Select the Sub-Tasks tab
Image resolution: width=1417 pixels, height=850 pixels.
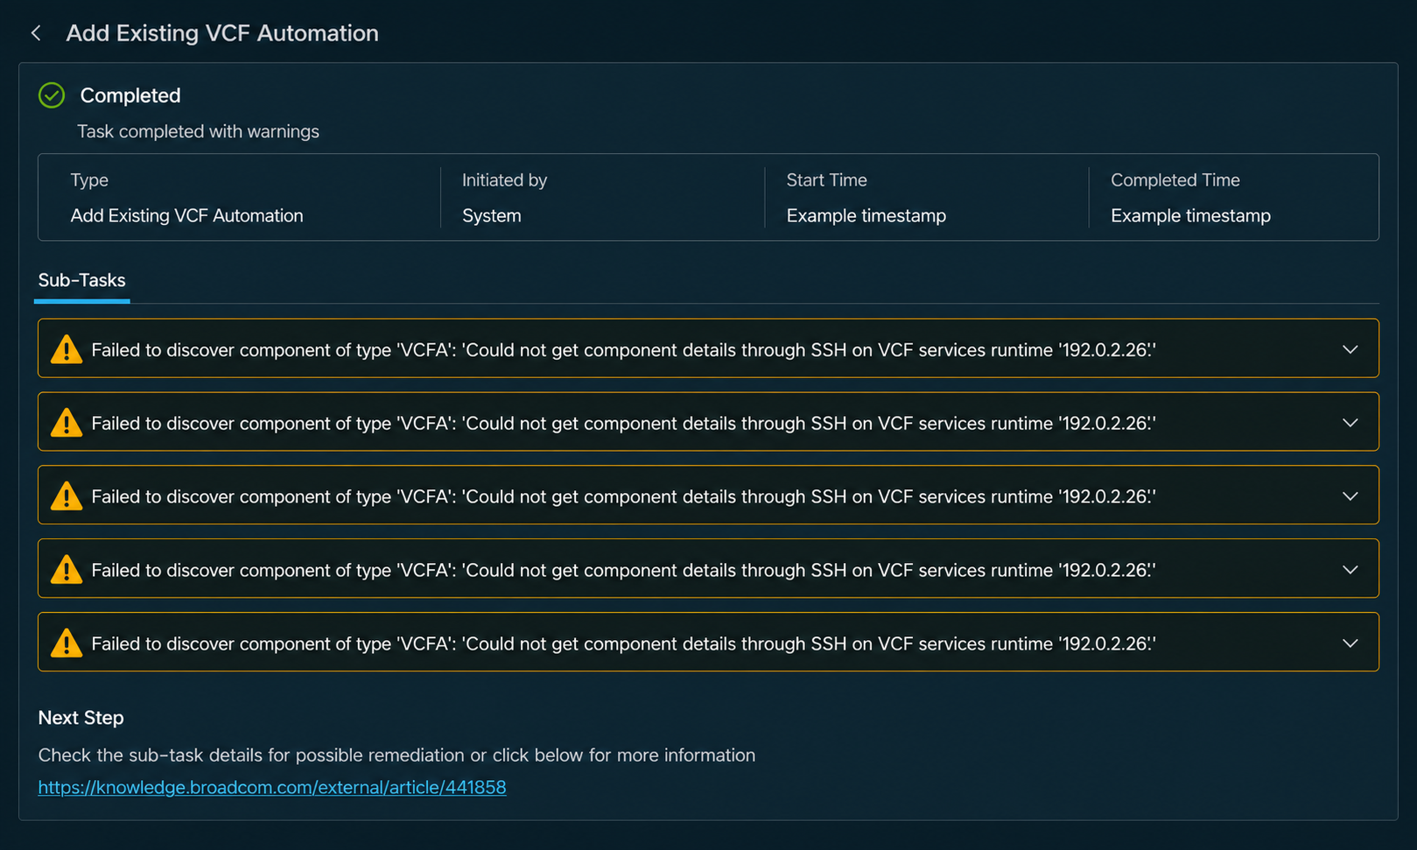pyautogui.click(x=81, y=280)
